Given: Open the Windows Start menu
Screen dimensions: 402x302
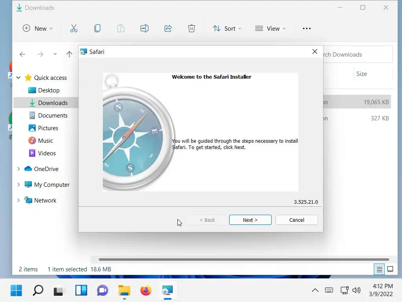Looking at the screenshot, I should 16,291.
